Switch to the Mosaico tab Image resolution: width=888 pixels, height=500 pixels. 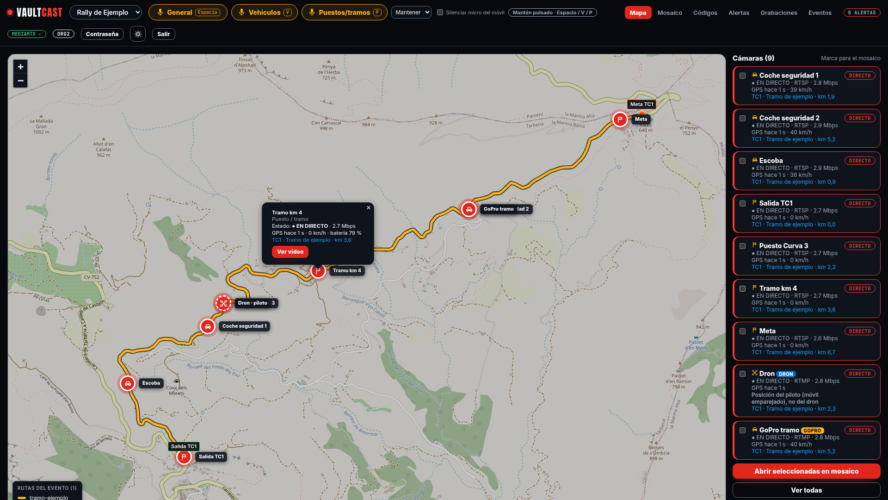[x=670, y=12]
